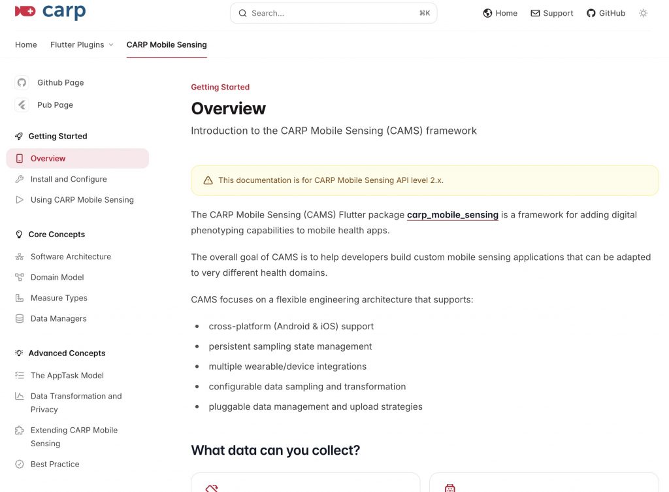Open the GitHub link in top bar

[606, 13]
